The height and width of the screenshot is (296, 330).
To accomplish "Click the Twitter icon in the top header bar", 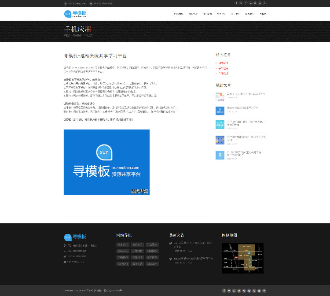I will click(x=241, y=3).
